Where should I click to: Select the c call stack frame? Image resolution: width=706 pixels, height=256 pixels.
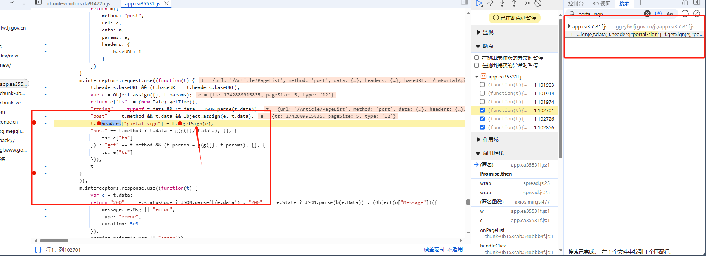(515, 220)
